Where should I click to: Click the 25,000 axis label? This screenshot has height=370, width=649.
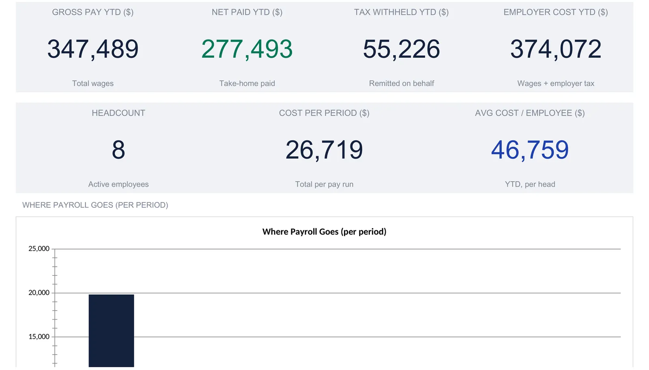[x=39, y=249]
